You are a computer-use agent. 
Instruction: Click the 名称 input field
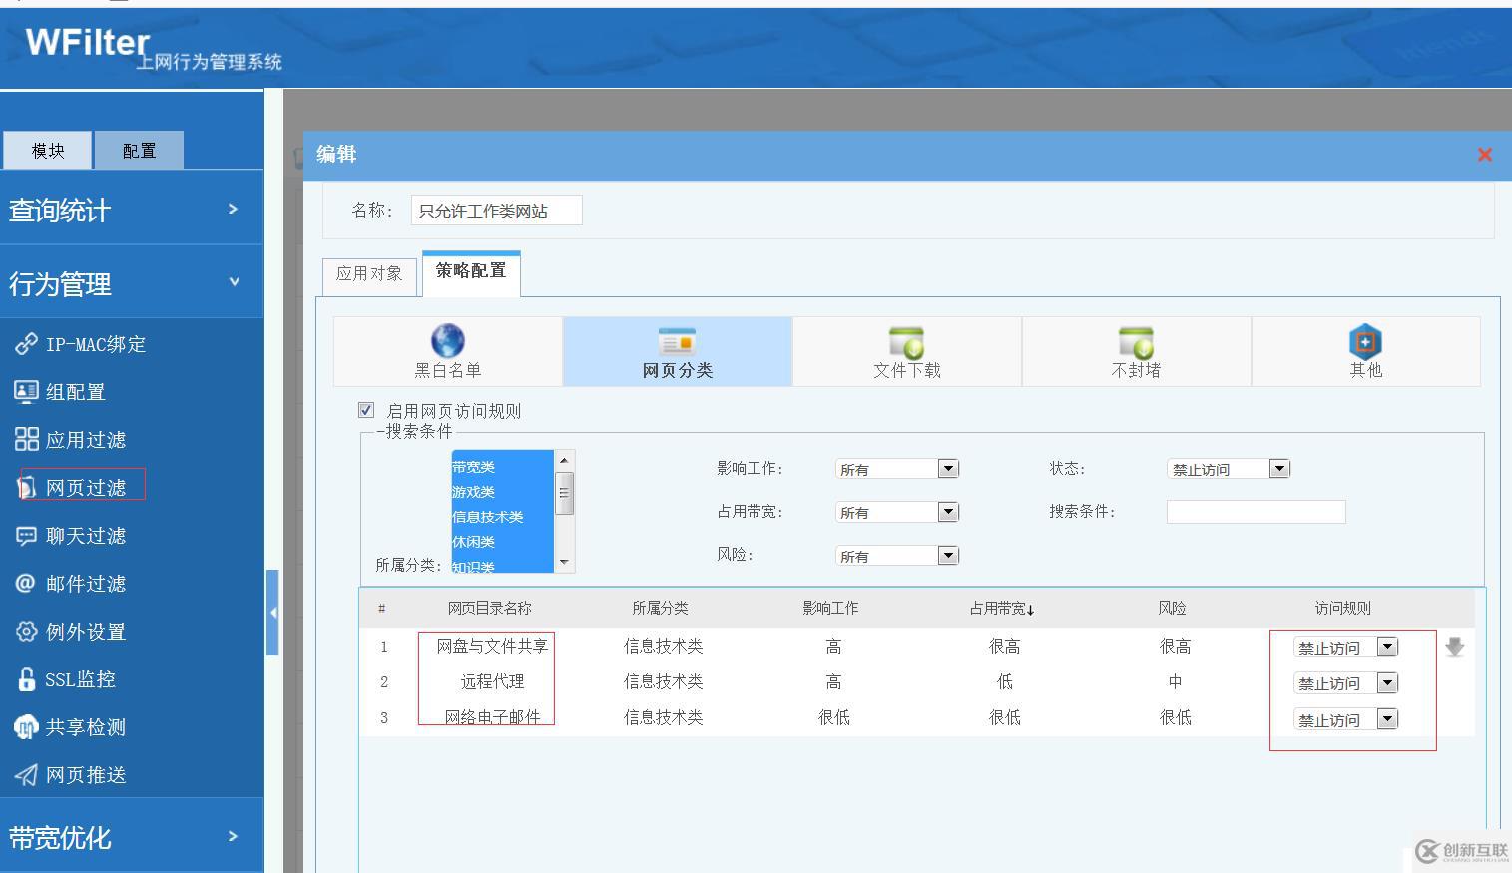point(496,211)
